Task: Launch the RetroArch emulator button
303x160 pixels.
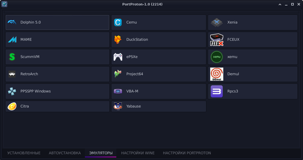Action: point(57,74)
